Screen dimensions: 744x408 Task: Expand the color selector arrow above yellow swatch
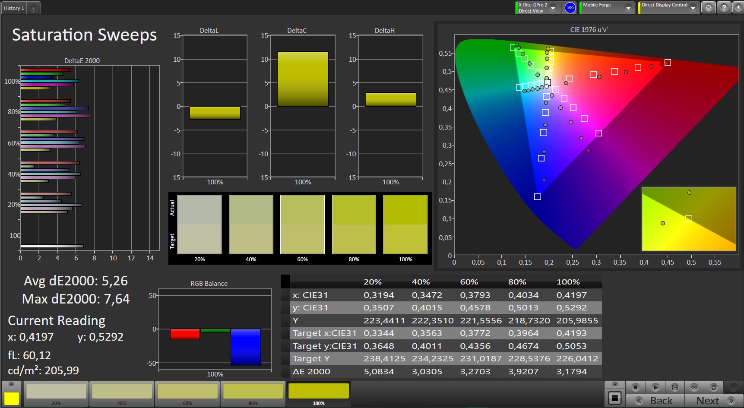click(12, 384)
